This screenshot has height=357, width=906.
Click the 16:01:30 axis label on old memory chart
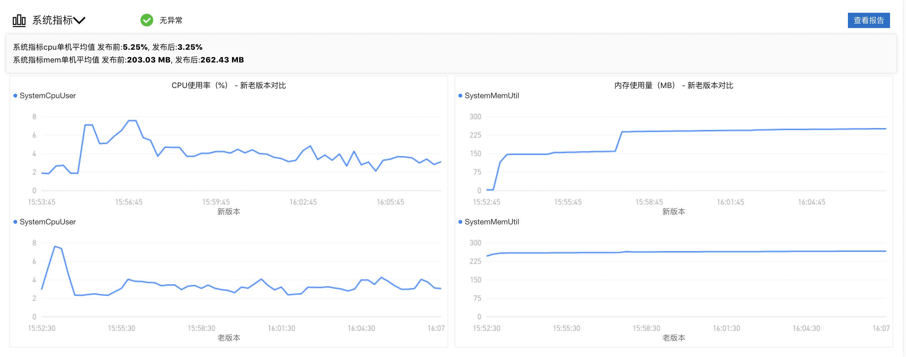(726, 328)
